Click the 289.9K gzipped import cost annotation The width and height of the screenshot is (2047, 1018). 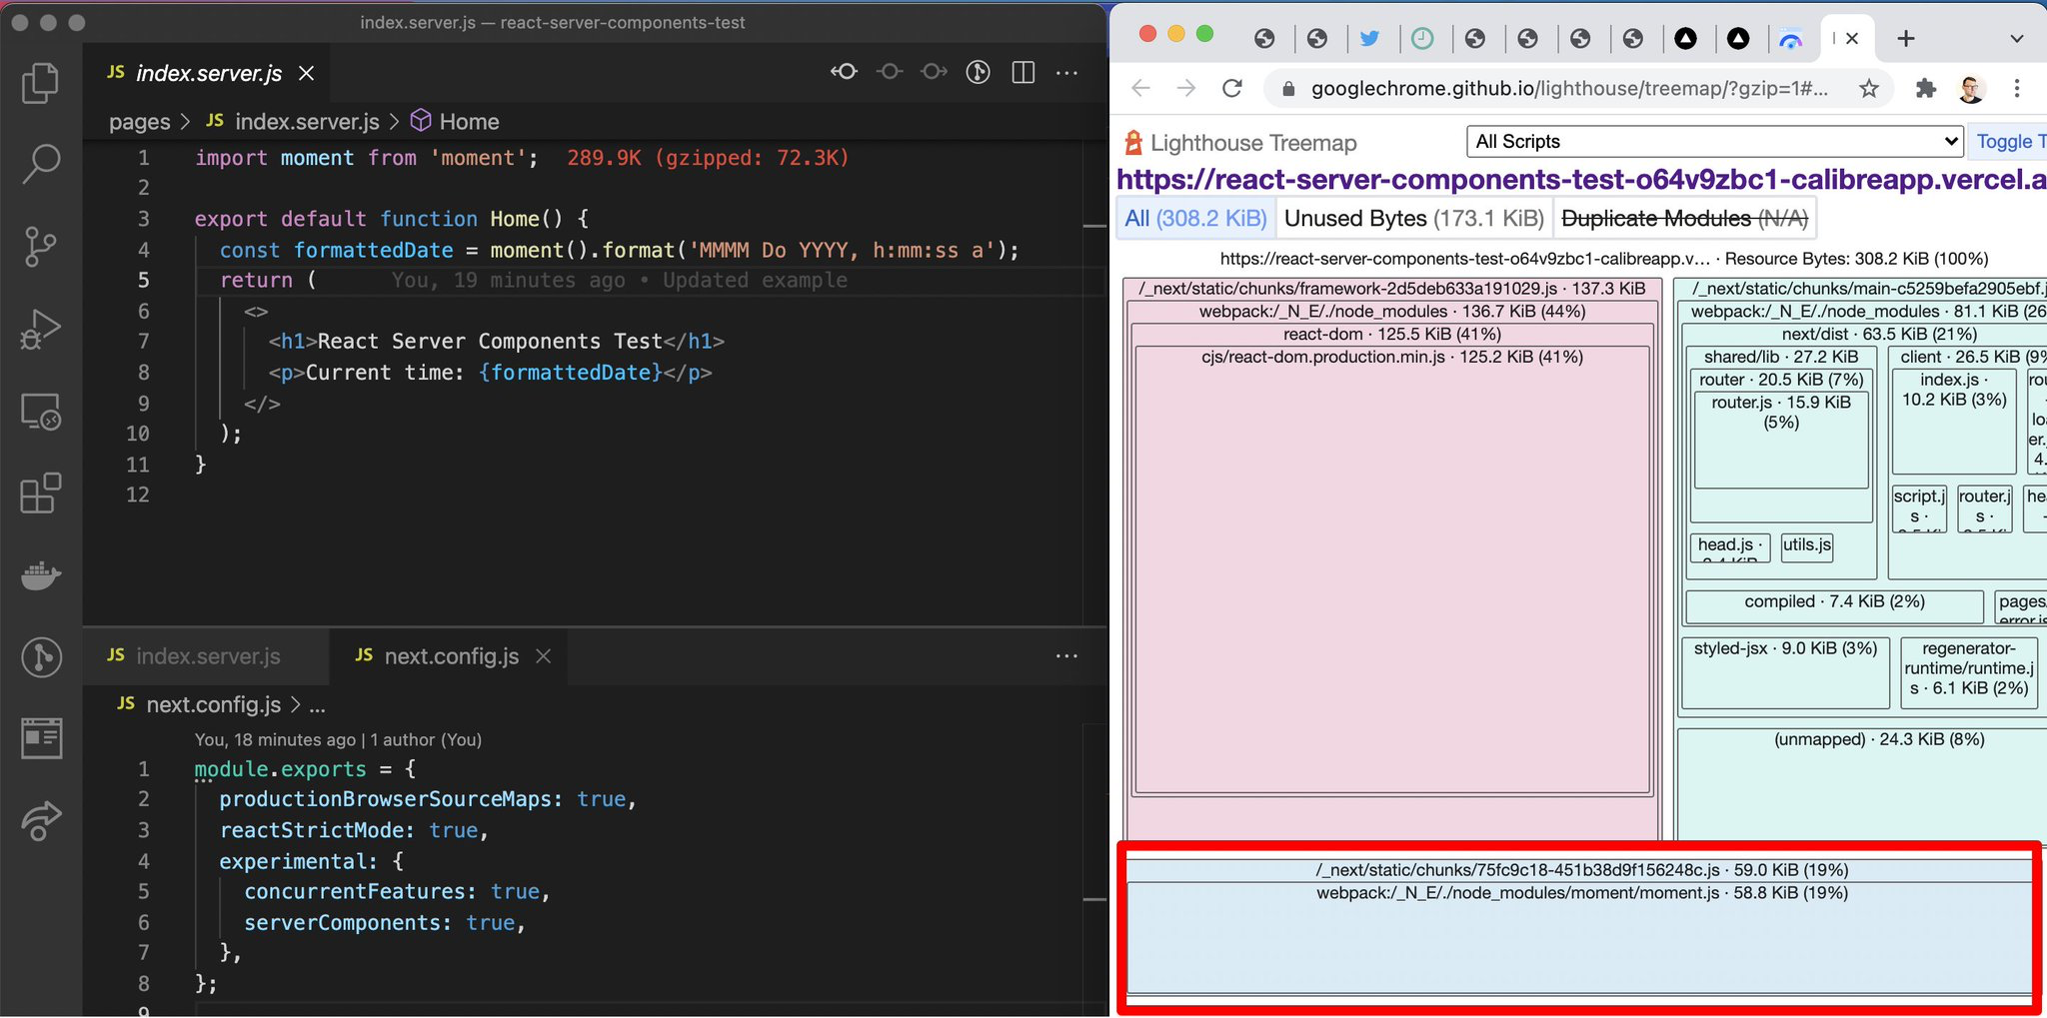coord(708,158)
